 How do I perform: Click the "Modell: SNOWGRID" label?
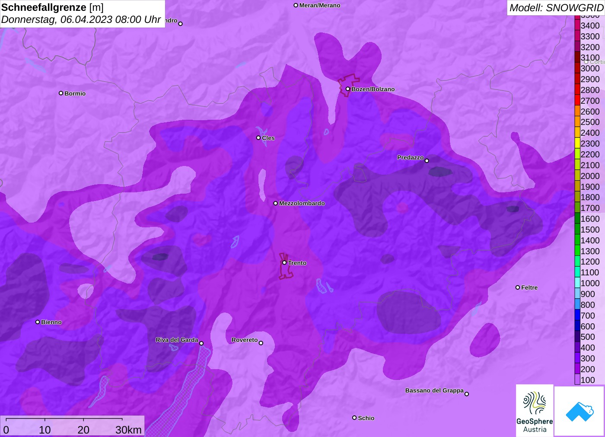coord(556,8)
